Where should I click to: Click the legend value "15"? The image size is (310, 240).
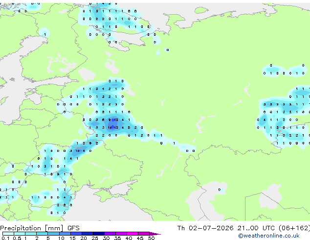tap(72, 238)
